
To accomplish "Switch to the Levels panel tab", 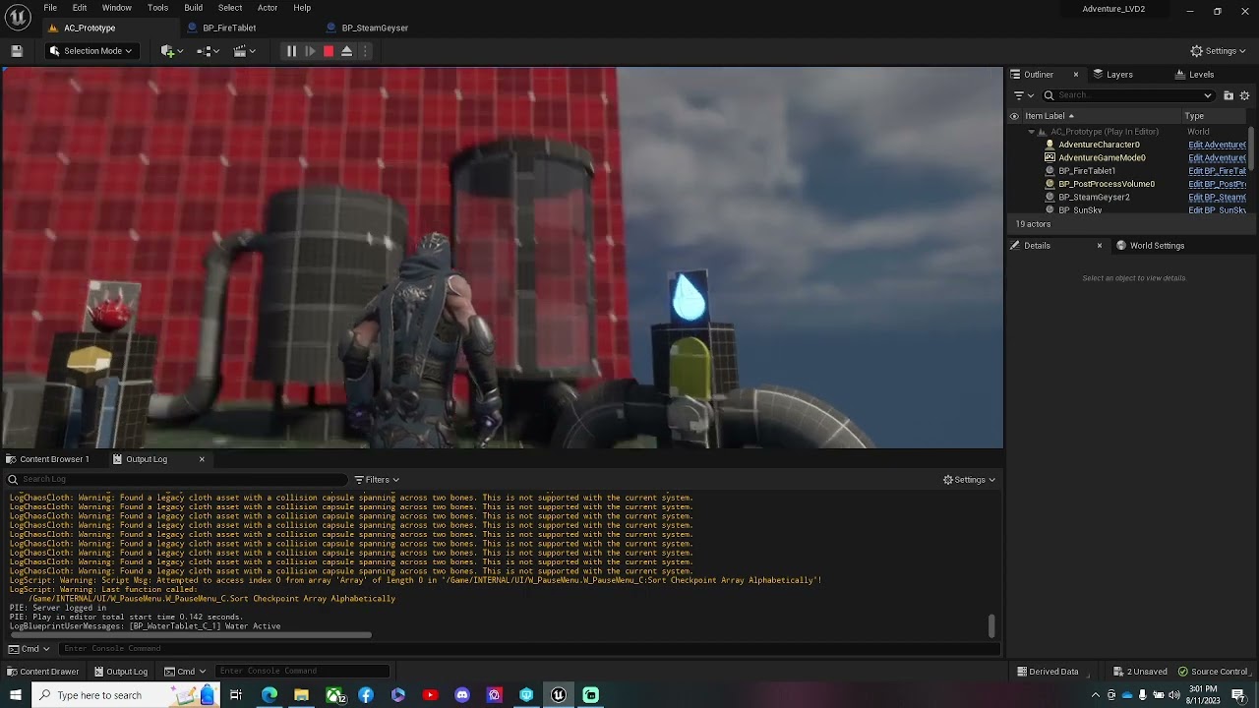I will pyautogui.click(x=1201, y=75).
